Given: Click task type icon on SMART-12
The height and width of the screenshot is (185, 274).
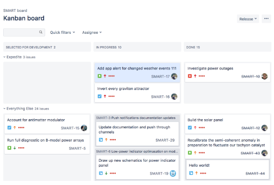Looking at the screenshot, I should tap(190, 127).
